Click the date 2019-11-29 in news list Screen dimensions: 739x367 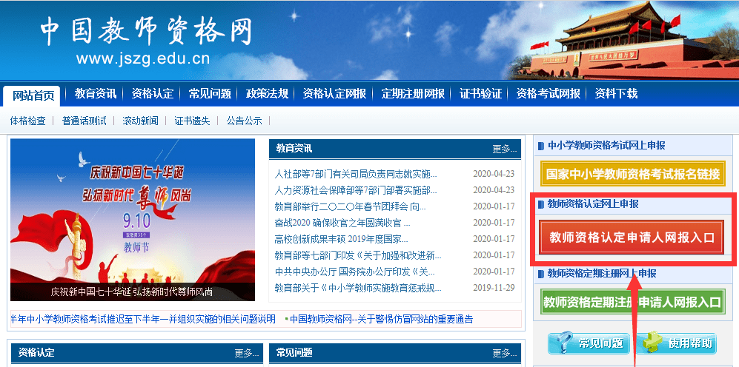pos(494,288)
